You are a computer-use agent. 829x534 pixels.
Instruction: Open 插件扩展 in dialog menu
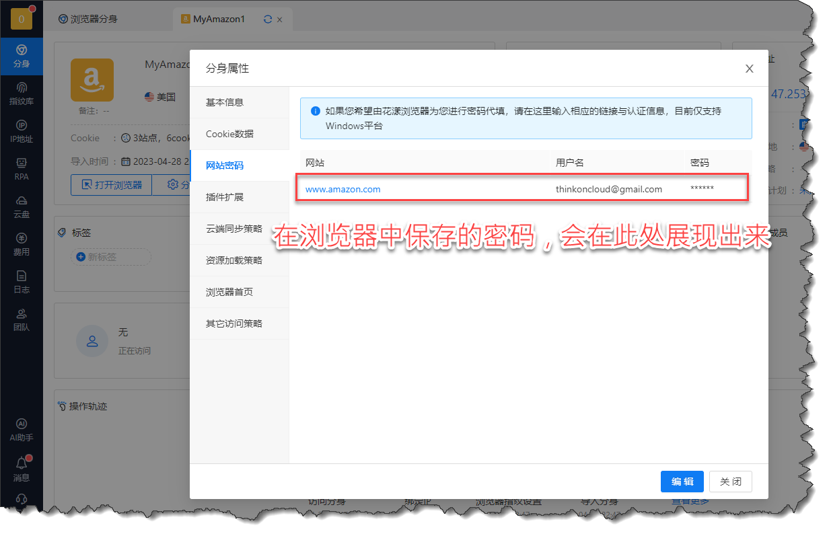[240, 197]
